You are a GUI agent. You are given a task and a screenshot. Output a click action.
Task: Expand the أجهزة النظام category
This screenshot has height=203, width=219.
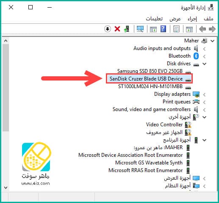click(x=204, y=186)
